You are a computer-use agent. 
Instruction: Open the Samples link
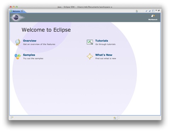(x=29, y=55)
